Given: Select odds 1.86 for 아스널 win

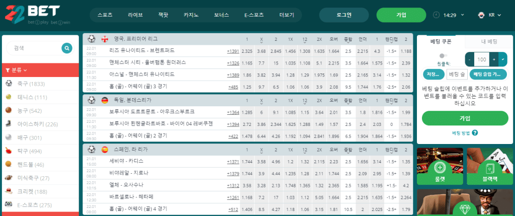Looking at the screenshot, I should pyautogui.click(x=246, y=76).
